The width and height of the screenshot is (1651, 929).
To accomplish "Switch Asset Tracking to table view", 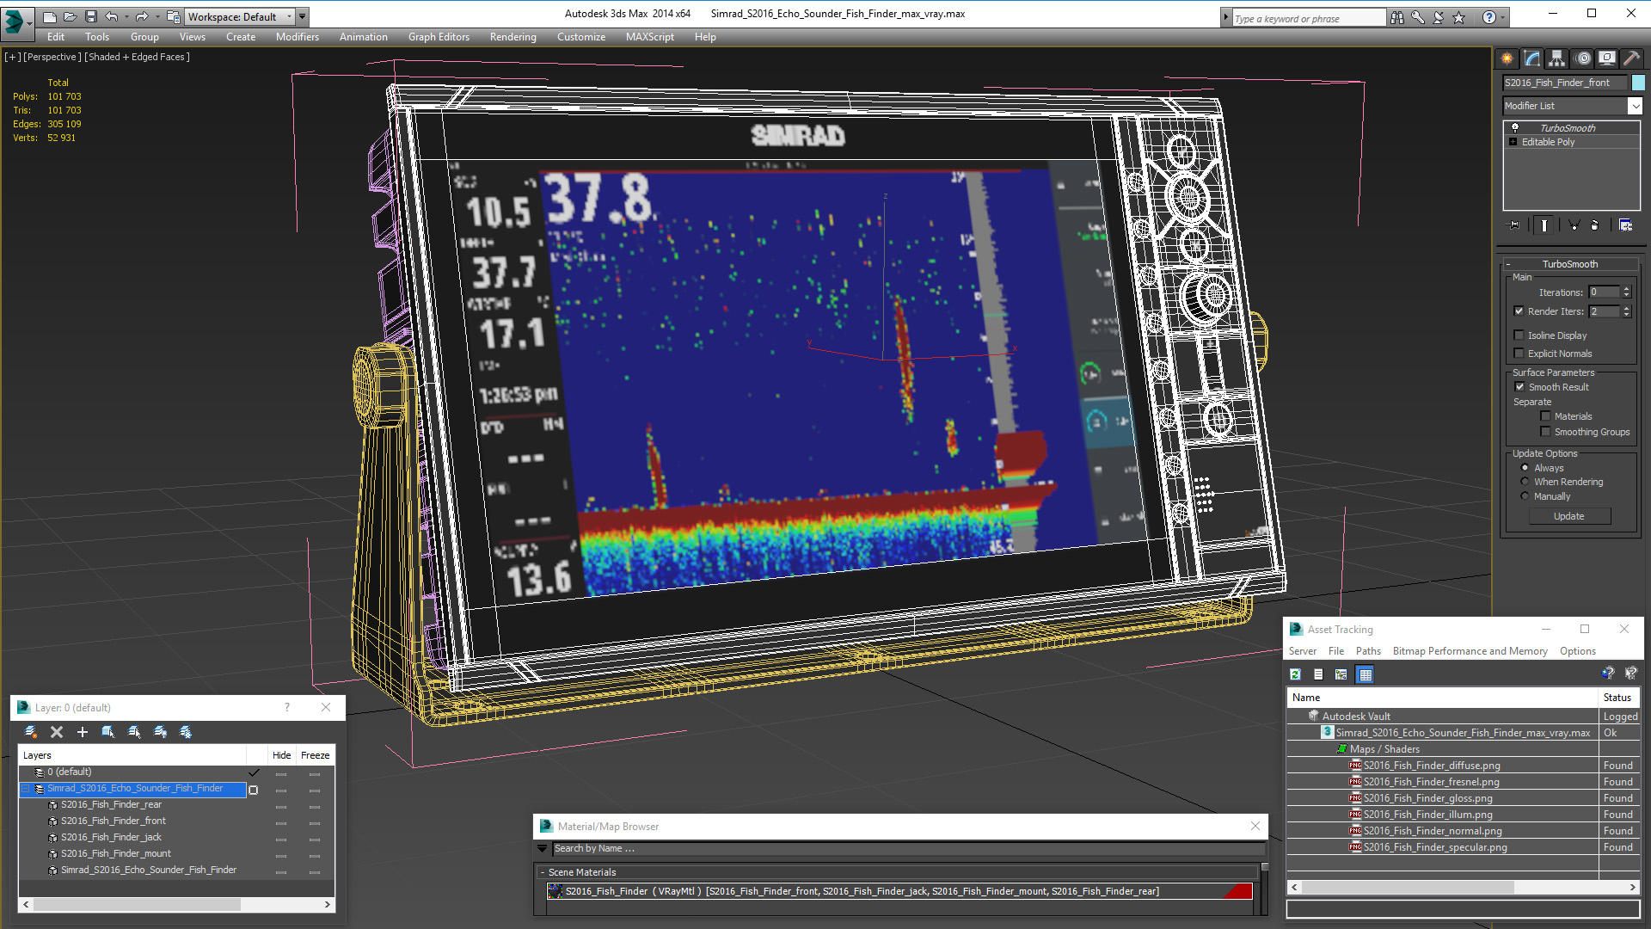I will coord(1365,674).
